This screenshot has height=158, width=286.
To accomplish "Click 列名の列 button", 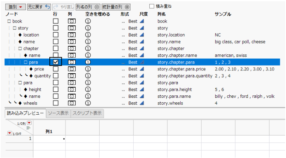I will (88, 7).
